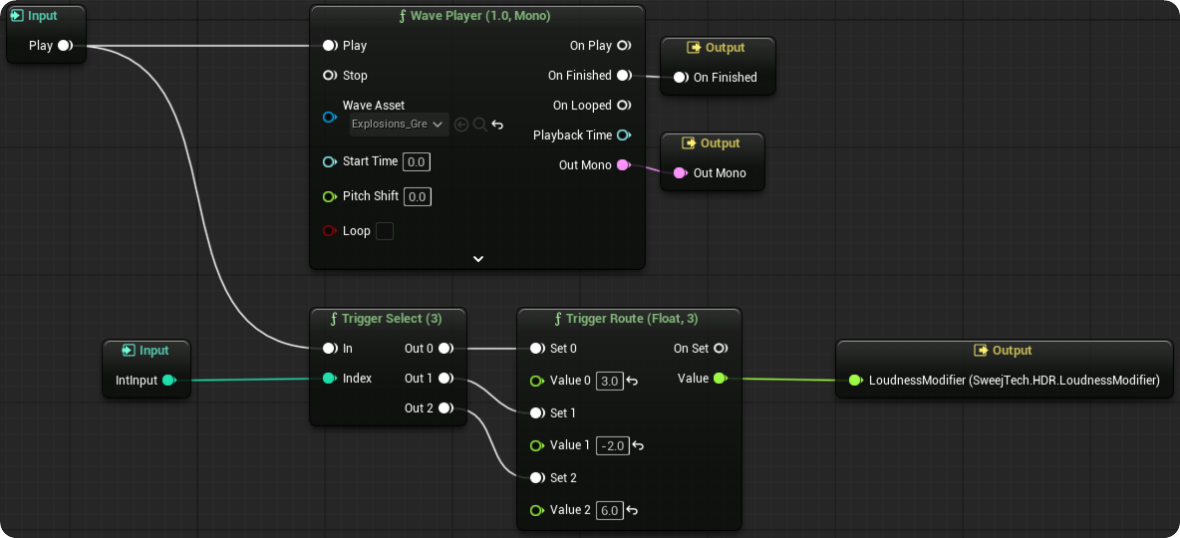
Task: Click the Playback Time output pin
Action: click(624, 135)
